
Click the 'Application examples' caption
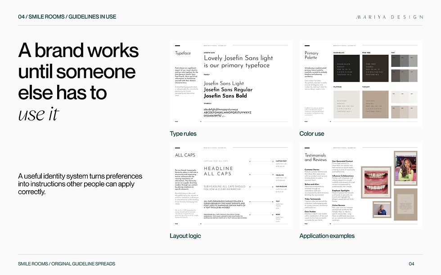[x=327, y=236]
